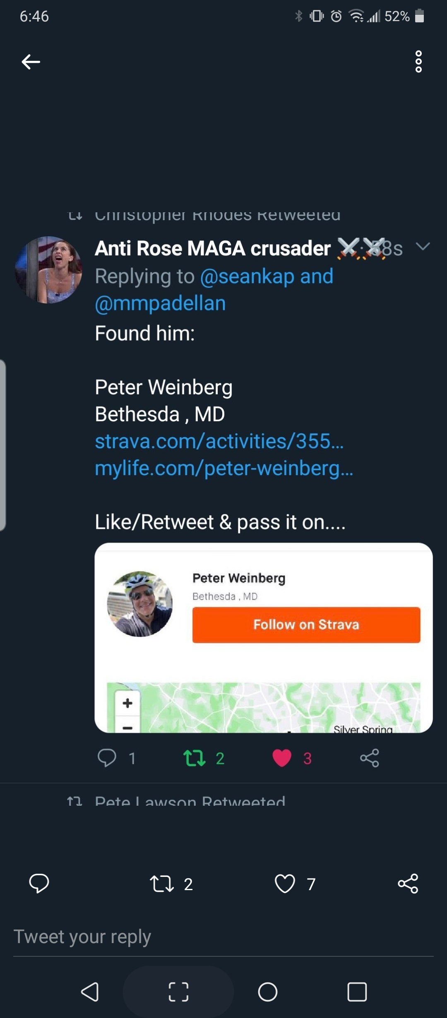The width and height of the screenshot is (447, 1018).
Task: Open the strava.com activities link
Action: [219, 441]
